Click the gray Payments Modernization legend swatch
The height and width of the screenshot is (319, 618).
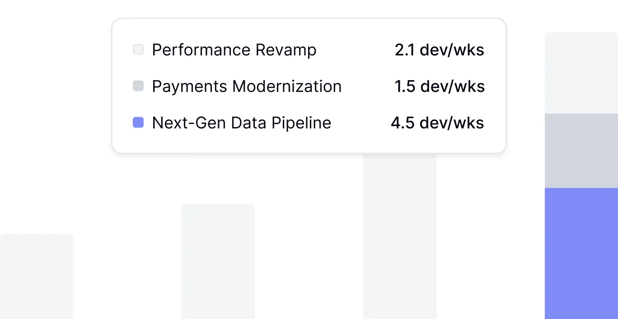coord(138,86)
